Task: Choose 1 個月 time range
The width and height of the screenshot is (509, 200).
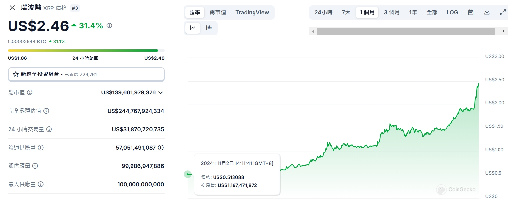Action: (x=367, y=12)
